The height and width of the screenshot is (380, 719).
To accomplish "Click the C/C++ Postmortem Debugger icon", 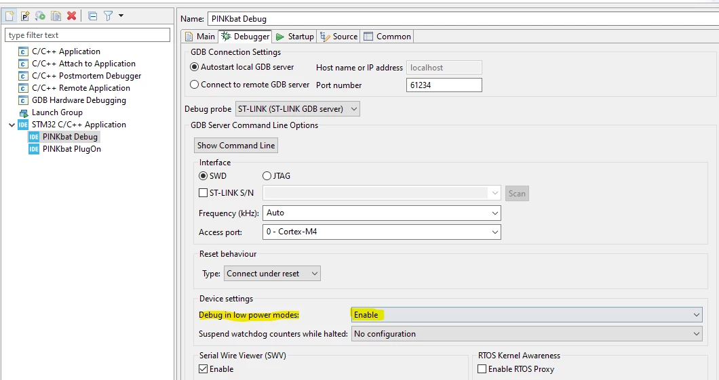I will pos(23,76).
